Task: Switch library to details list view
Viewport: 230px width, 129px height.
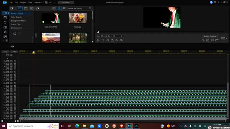Action: [x=54, y=8]
